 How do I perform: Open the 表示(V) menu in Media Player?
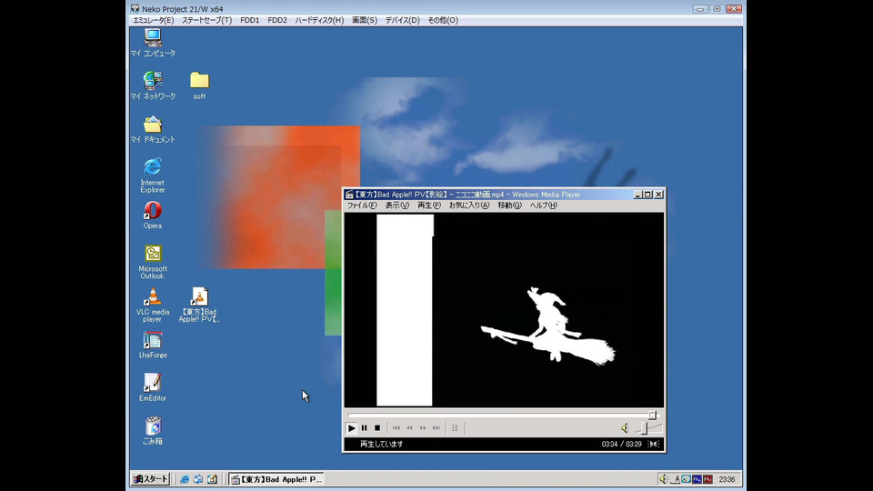click(x=397, y=205)
